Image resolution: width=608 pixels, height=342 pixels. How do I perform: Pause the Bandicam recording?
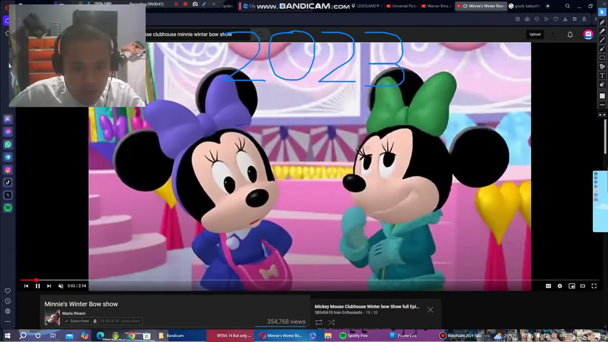(176, 4)
